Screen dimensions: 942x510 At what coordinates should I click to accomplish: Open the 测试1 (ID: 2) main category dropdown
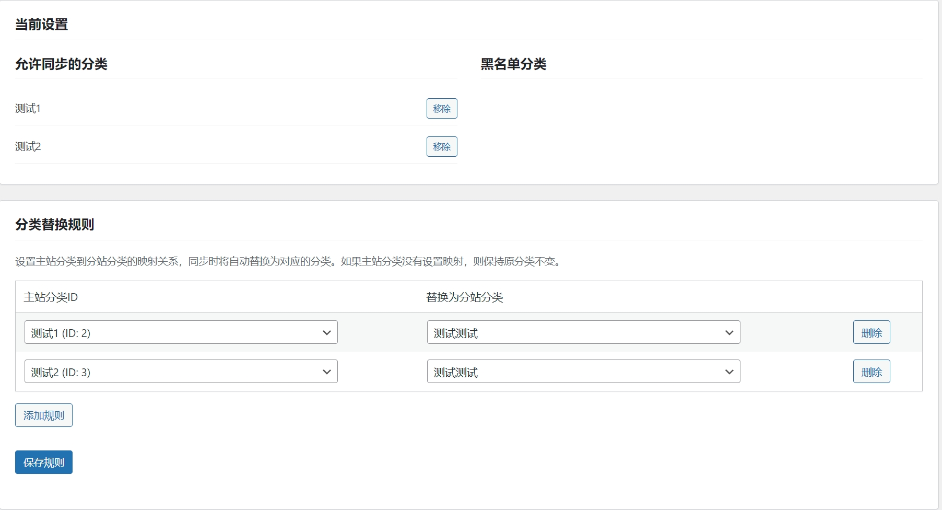pyautogui.click(x=181, y=332)
